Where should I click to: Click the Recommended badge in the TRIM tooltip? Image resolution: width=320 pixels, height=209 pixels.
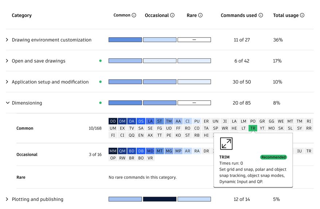pos(273,157)
